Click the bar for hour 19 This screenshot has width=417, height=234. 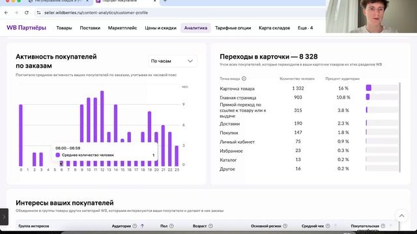click(x=149, y=127)
